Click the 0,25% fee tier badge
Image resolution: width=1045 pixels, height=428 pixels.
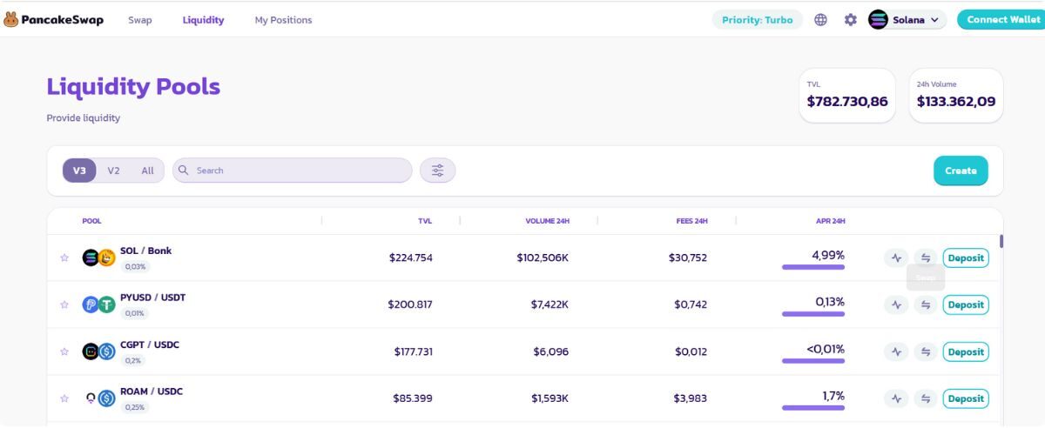(x=135, y=407)
